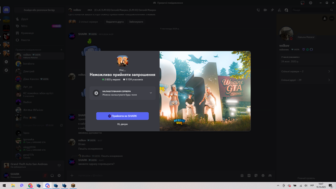Open the sticker picker
Image resolution: width=336 pixels, height=189 pixels.
click(256, 175)
